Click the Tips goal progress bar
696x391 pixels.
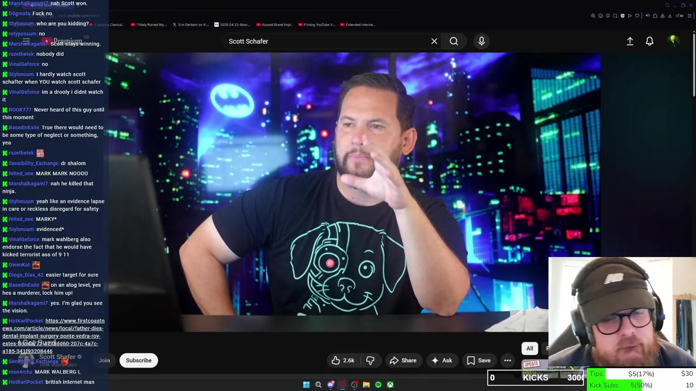tap(641, 374)
